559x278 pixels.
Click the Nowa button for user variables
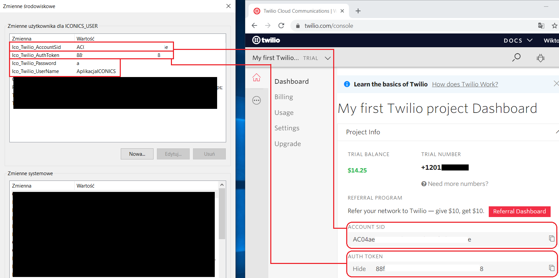(137, 154)
